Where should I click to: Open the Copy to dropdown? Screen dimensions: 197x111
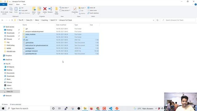click(39, 10)
